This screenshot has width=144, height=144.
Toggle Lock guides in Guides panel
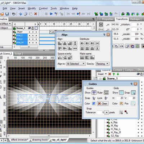[x=106, y=98]
